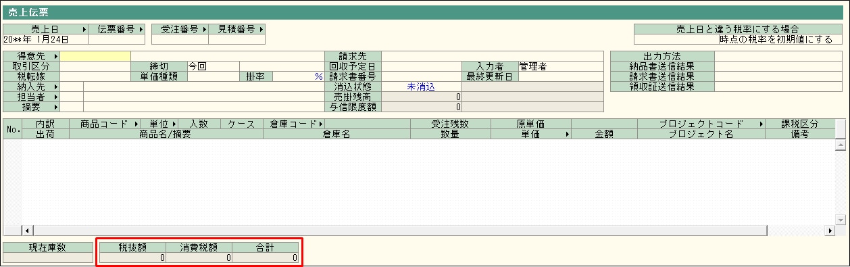Screen dimensions: 850x267
Task: Open the 商品コード column lookup arrow
Action: (136, 124)
